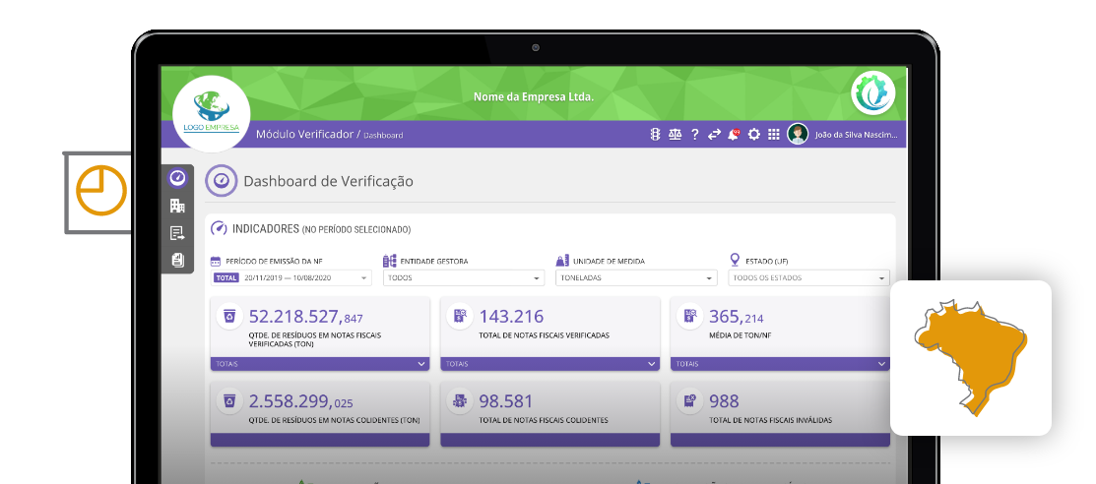Expand the Estado TODOS OS ESTADOS dropdown
Screen dimensions: 1096x484
(x=808, y=278)
